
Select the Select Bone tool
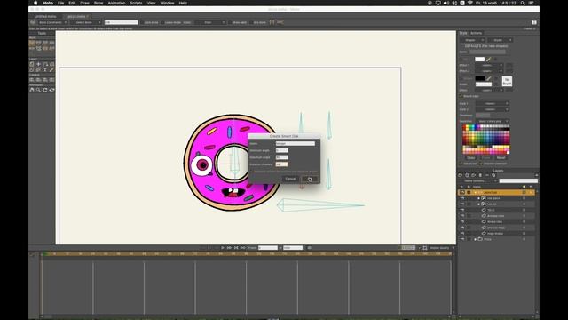[32, 43]
